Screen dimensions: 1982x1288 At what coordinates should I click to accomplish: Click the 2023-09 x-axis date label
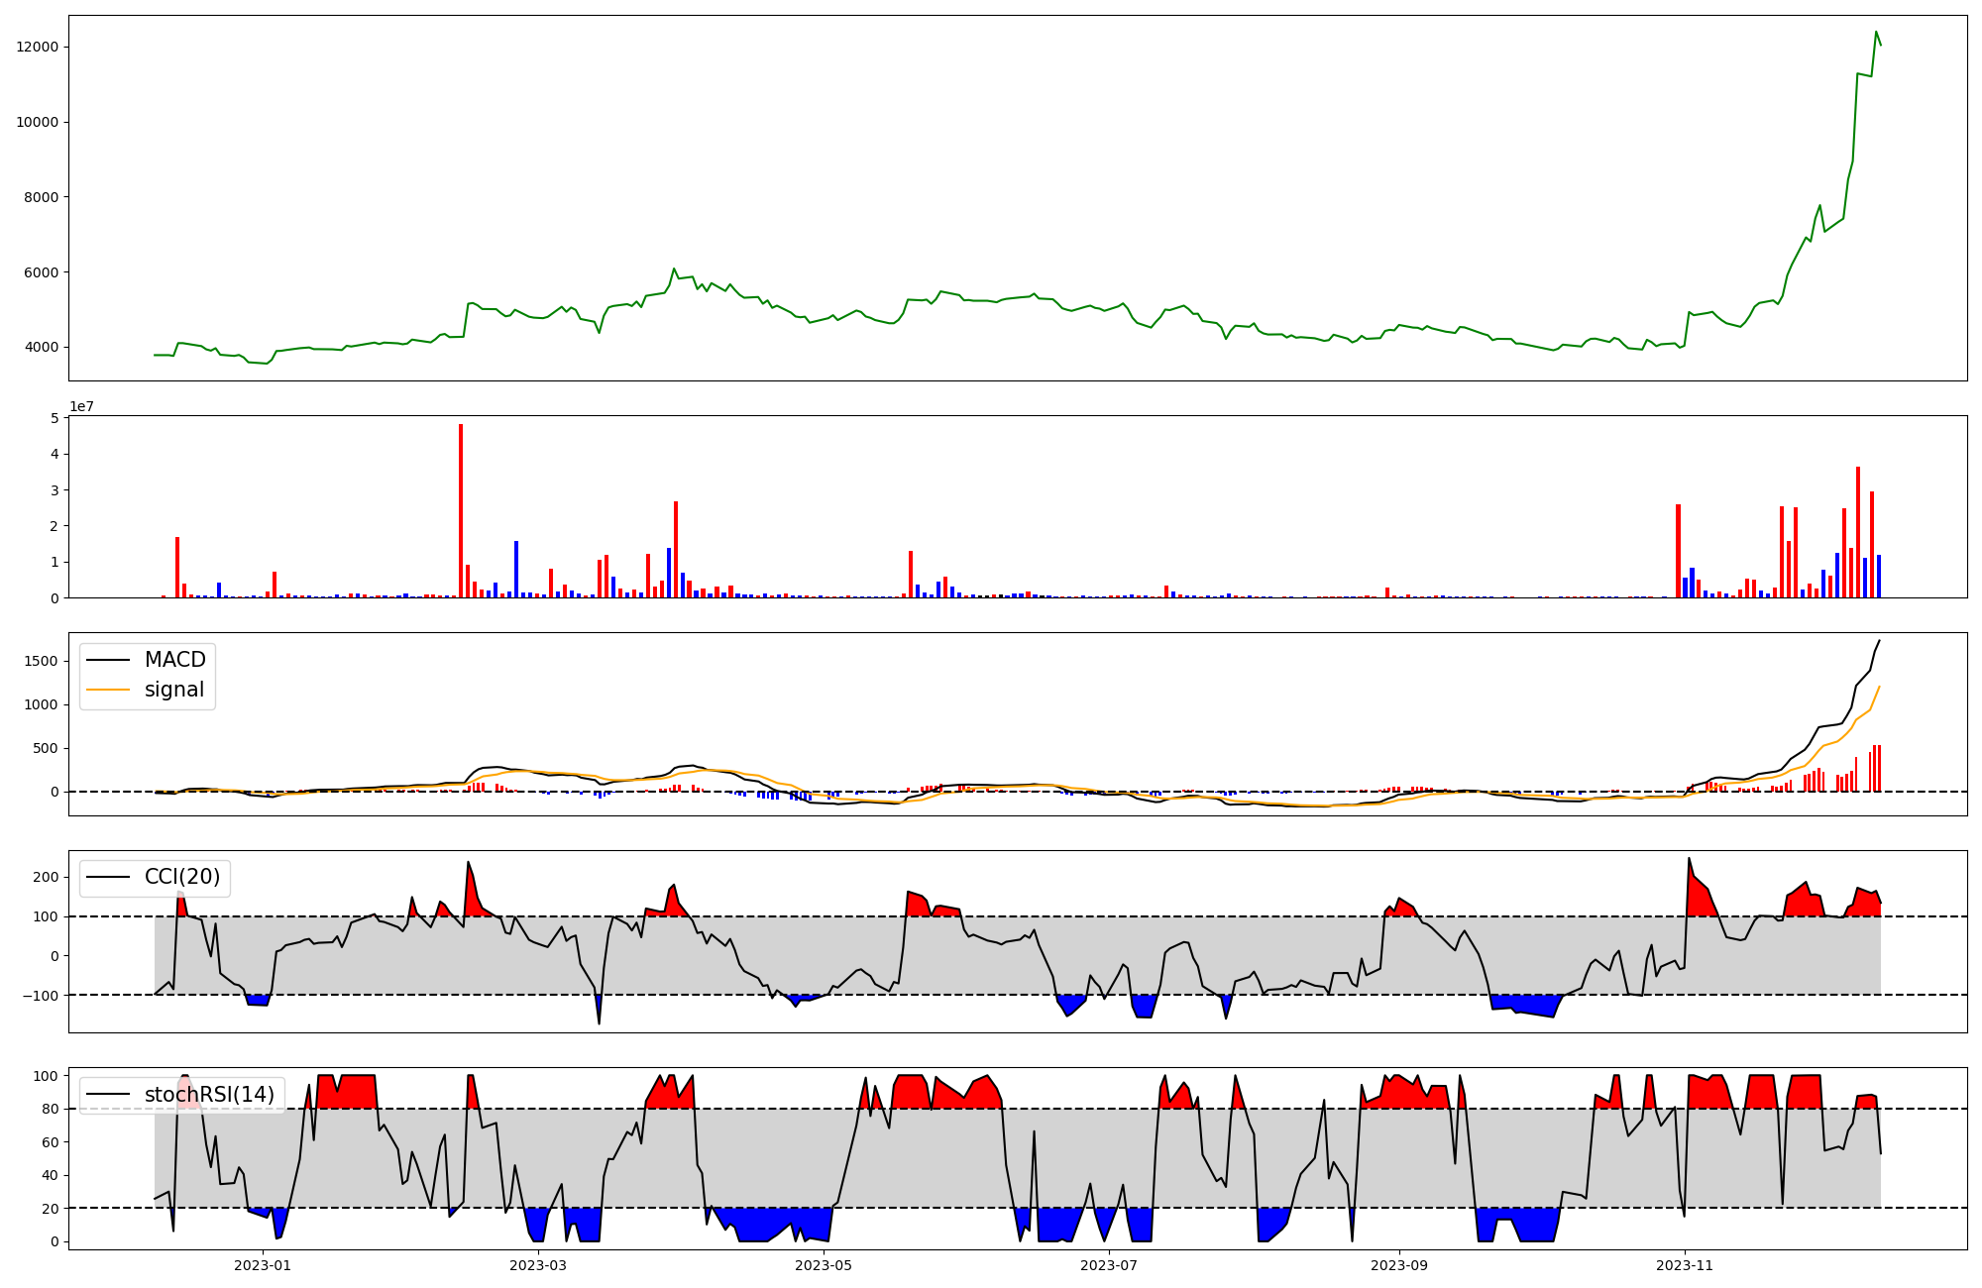coord(1398,1265)
